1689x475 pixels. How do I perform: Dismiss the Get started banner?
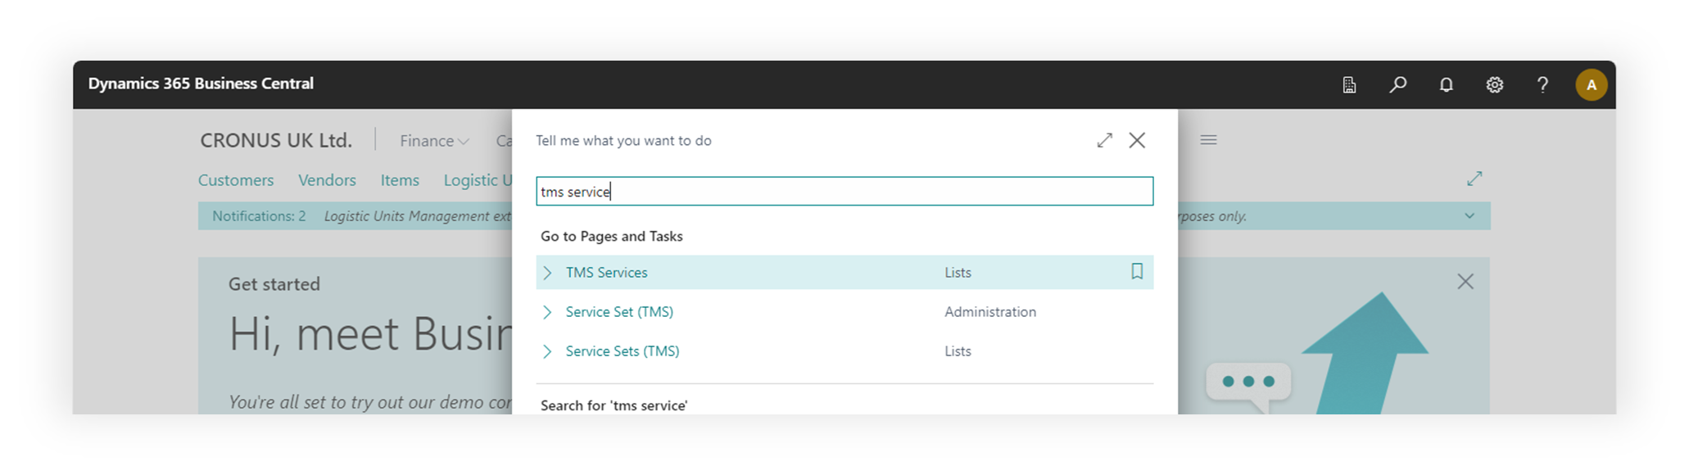(x=1465, y=282)
